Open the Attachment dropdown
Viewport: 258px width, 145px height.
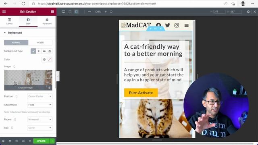[x=40, y=105]
